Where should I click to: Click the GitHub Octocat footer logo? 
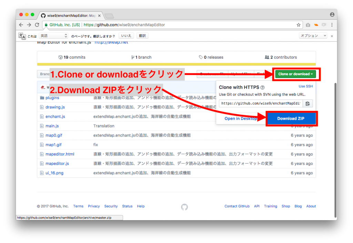click(184, 207)
